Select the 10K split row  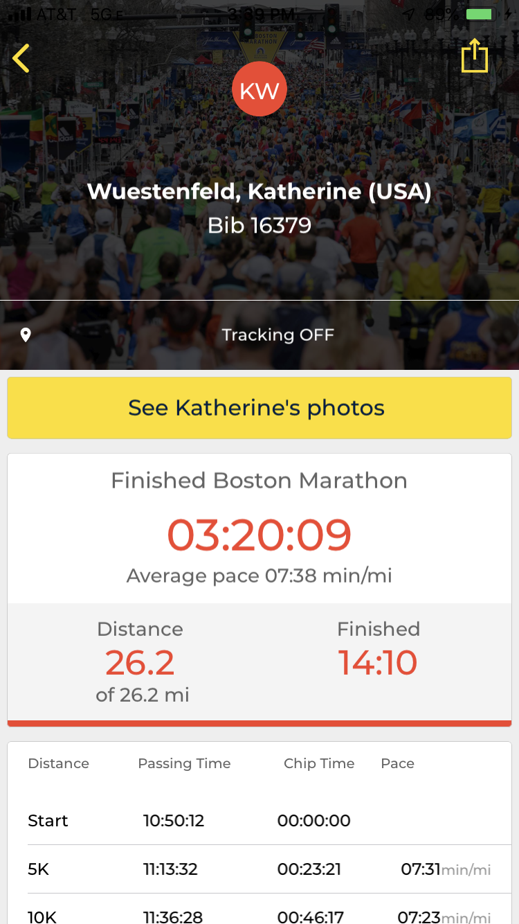click(259, 916)
